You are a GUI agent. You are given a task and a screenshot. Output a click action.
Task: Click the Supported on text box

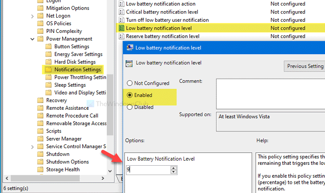(271, 122)
